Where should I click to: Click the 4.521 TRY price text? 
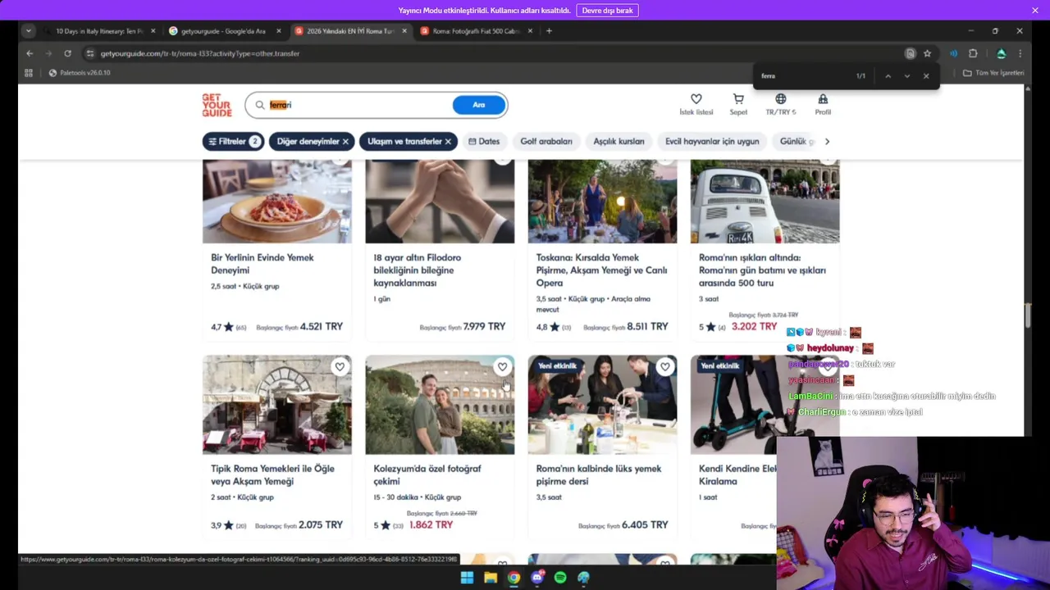321,326
